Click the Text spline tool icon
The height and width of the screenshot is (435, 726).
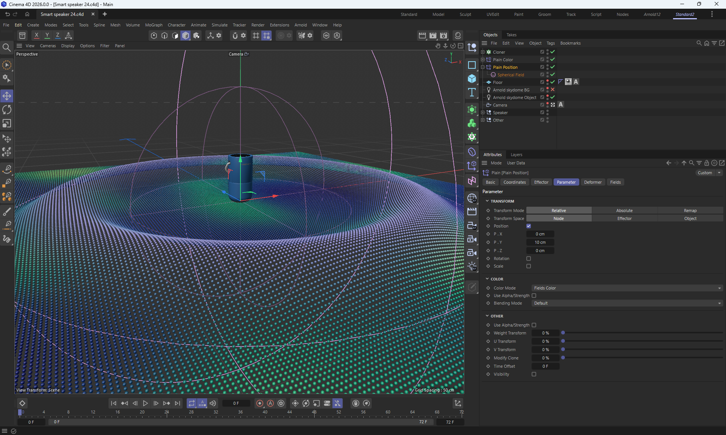point(472,93)
